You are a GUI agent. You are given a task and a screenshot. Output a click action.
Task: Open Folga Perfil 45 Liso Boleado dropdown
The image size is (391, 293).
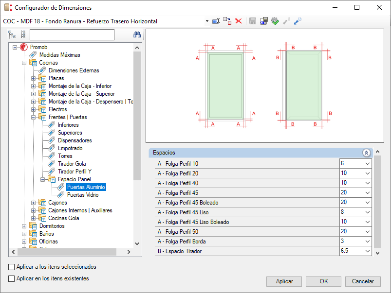(x=368, y=222)
